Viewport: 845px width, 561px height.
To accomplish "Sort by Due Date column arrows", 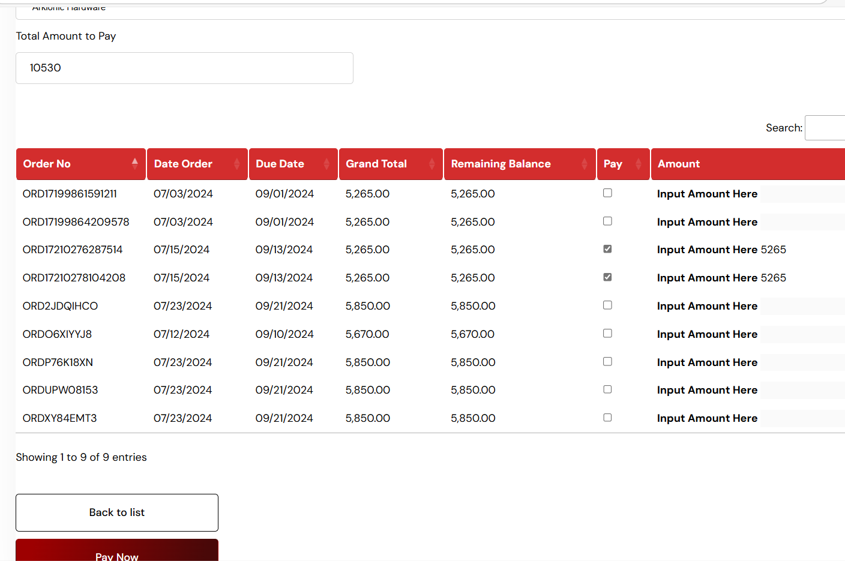I will click(x=326, y=164).
